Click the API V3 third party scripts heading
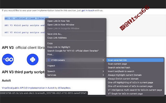Image resolution: width=166 pixels, height=103 pixels. click(x=24, y=72)
